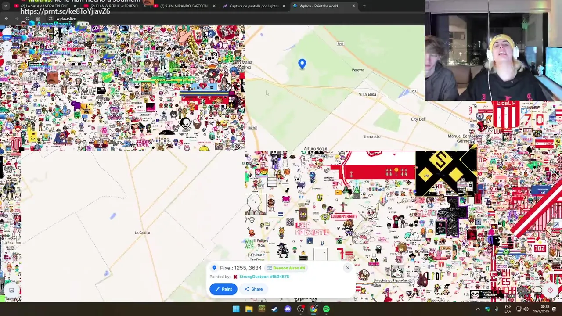
Task: Click the bottom-left round map overlay button
Action: pyautogui.click(x=12, y=290)
